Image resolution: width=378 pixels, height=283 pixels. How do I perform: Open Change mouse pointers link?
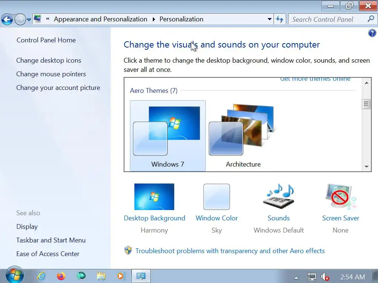(x=51, y=74)
